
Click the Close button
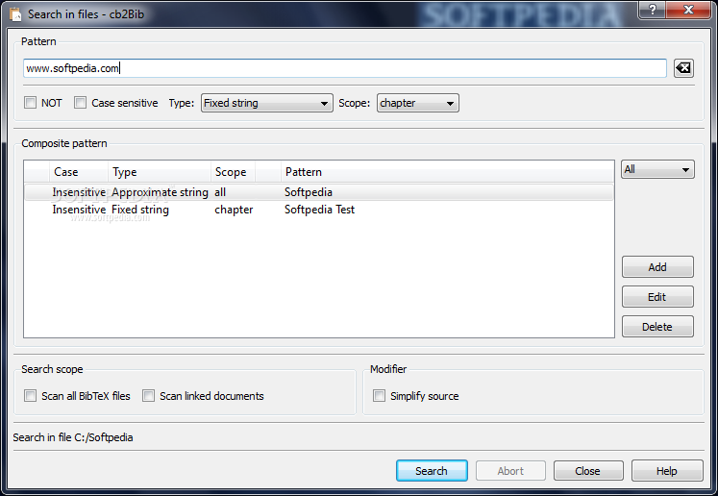[x=588, y=471]
